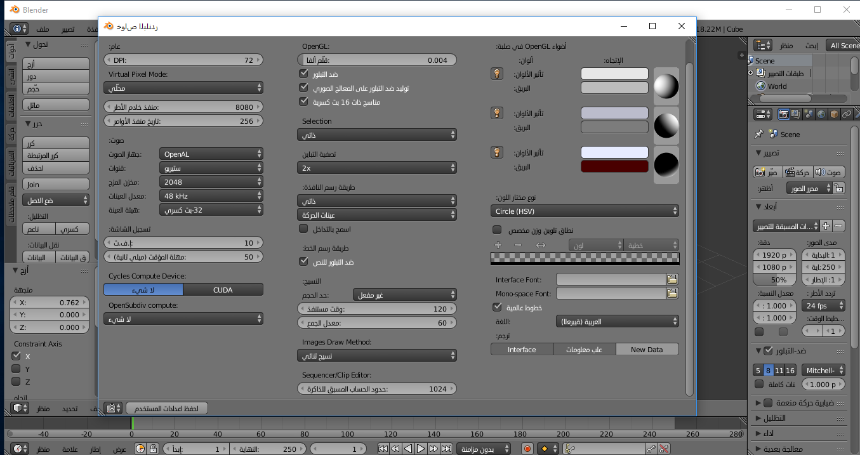Open the ملف menu in Blender header

click(43, 29)
